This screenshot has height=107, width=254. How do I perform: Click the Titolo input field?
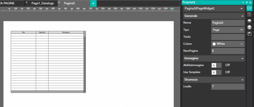pos(228,37)
